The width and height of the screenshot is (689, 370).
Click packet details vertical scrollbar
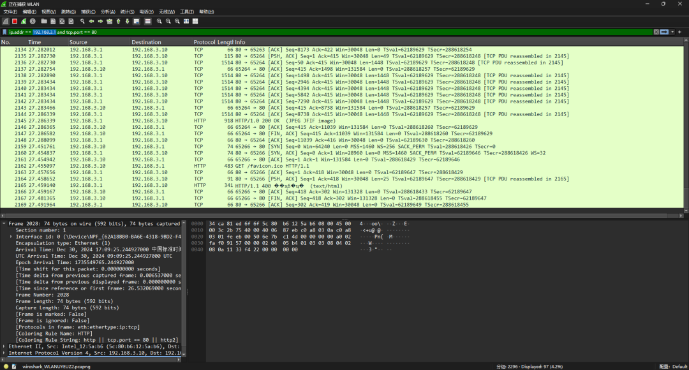[x=184, y=288]
